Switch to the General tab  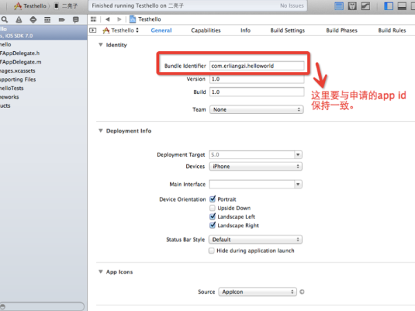[x=161, y=30]
